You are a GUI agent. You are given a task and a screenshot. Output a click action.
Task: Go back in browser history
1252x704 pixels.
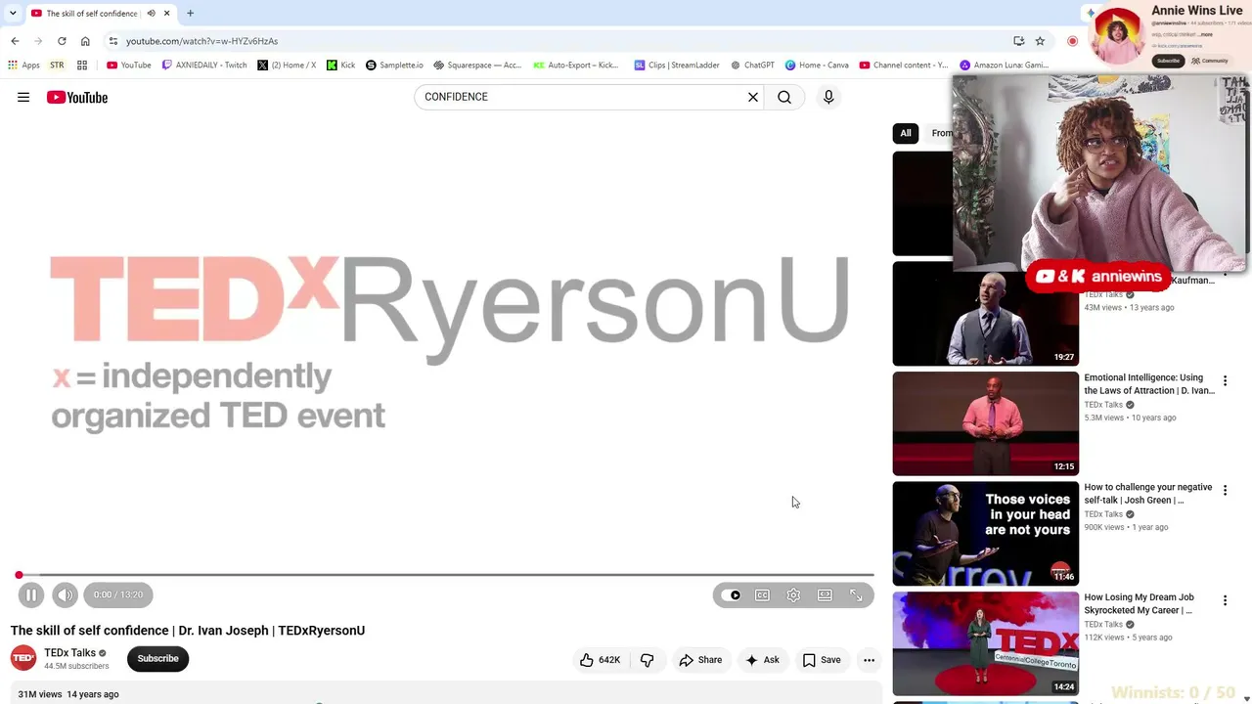coord(15,41)
